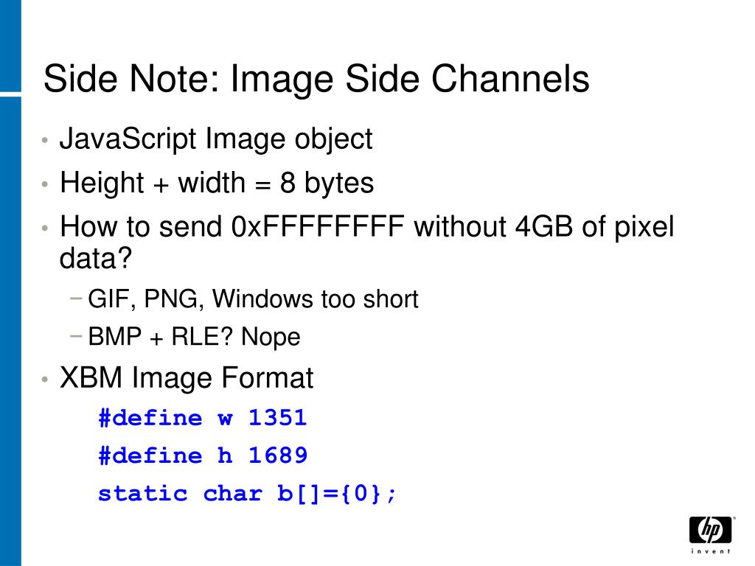Click the 'Height + width = 8 bytes' line
Viewport: 755px width, 566px height.
click(217, 183)
